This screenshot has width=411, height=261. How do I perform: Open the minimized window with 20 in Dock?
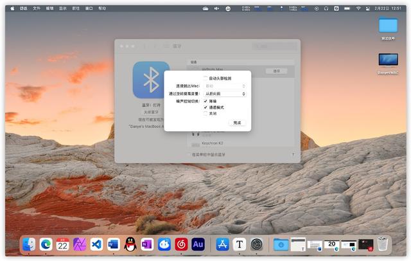331,244
